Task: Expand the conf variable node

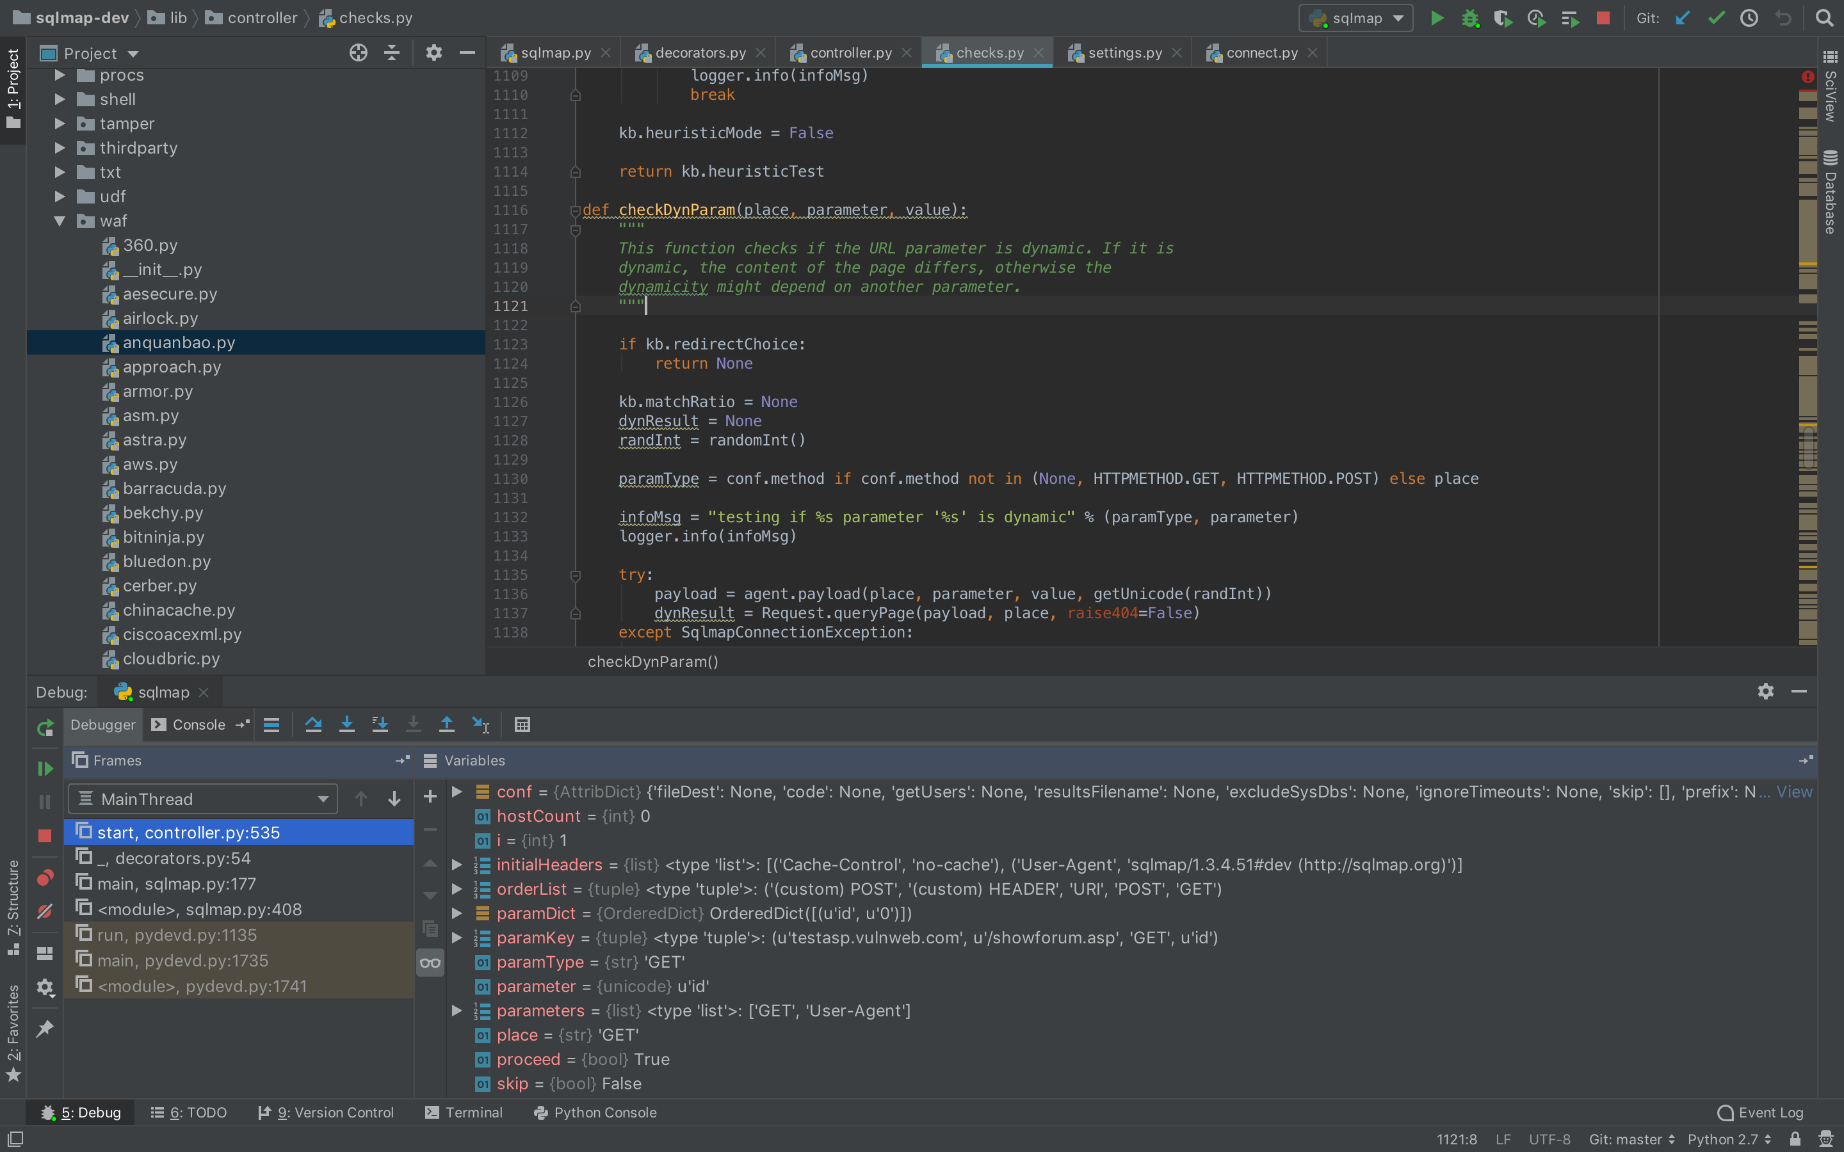Action: tap(457, 792)
